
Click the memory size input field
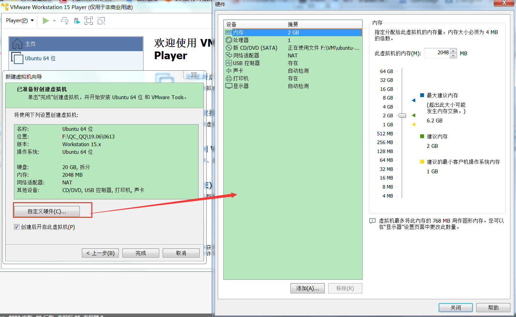point(437,53)
